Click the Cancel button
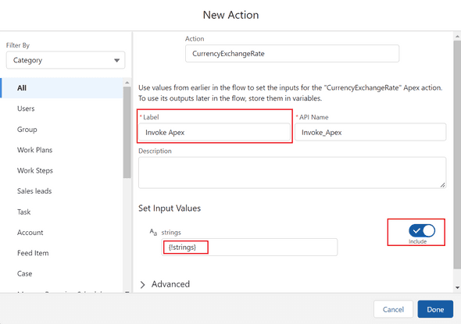The height and width of the screenshot is (324, 461). coord(393,309)
